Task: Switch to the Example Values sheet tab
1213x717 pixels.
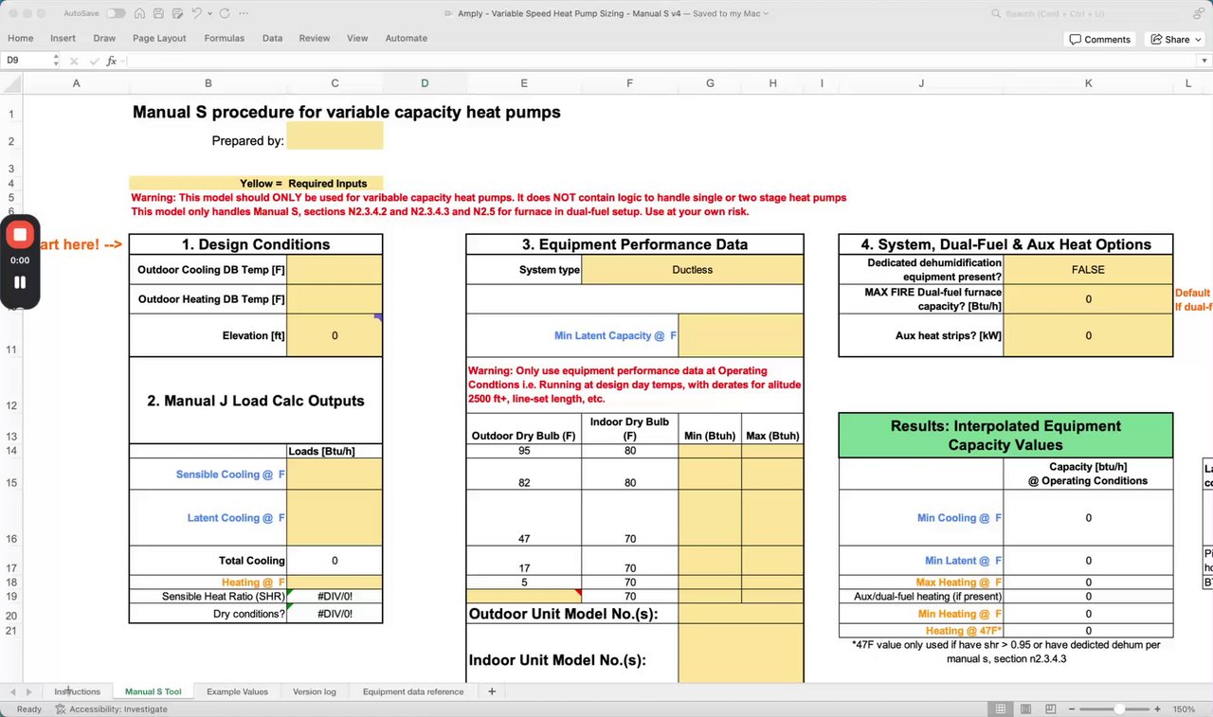Action: tap(237, 691)
